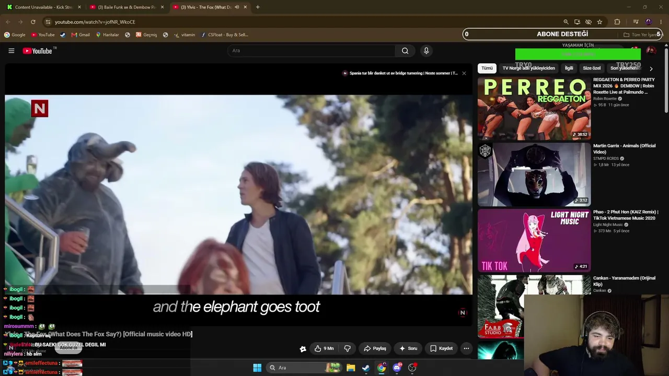Go back with the browser back arrow

(8, 22)
